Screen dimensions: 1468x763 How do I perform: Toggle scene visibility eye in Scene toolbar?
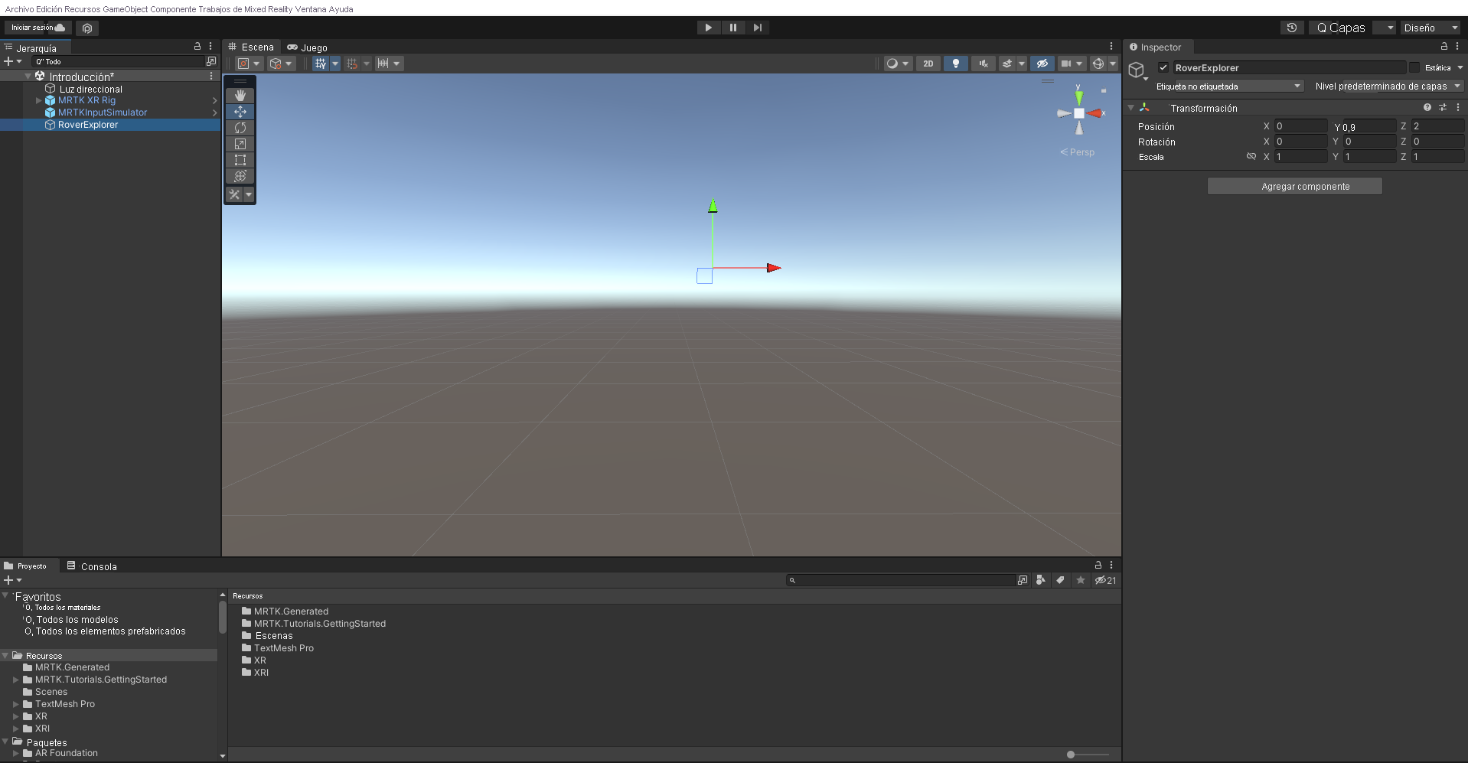click(x=1042, y=64)
